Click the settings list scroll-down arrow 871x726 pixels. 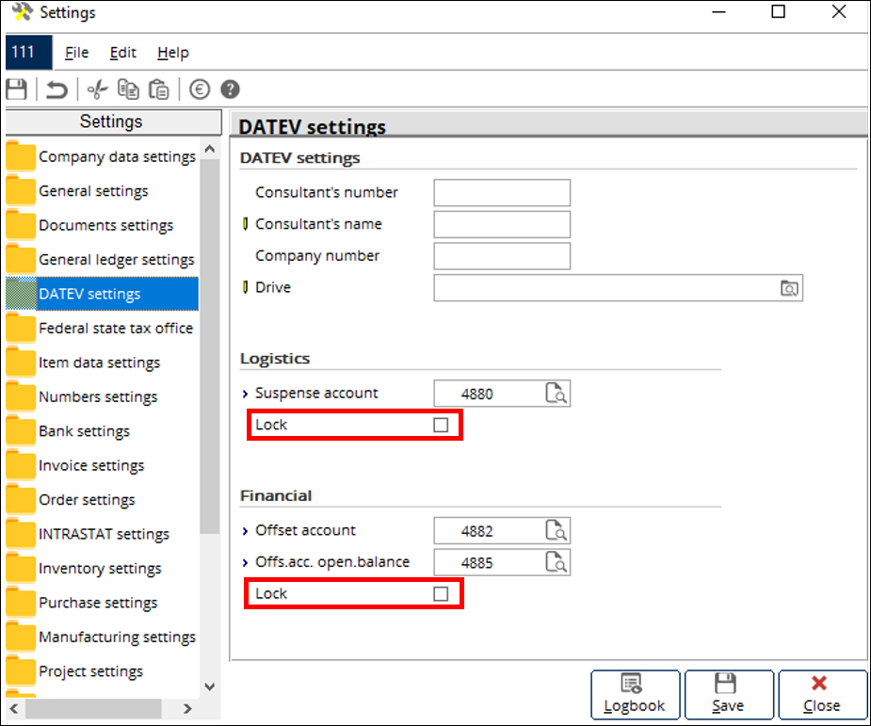coord(209,686)
